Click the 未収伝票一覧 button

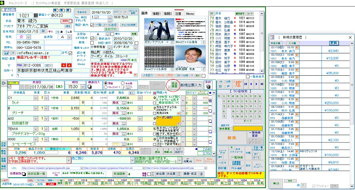(37, 174)
